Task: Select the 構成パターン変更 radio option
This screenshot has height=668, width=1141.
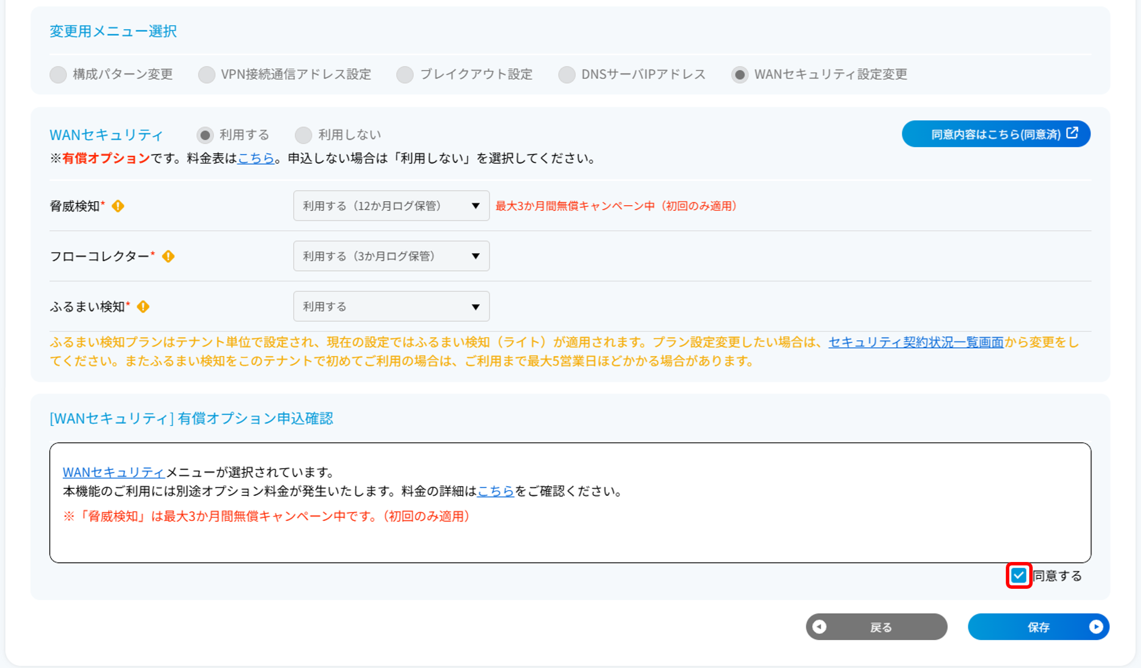Action: tap(58, 75)
